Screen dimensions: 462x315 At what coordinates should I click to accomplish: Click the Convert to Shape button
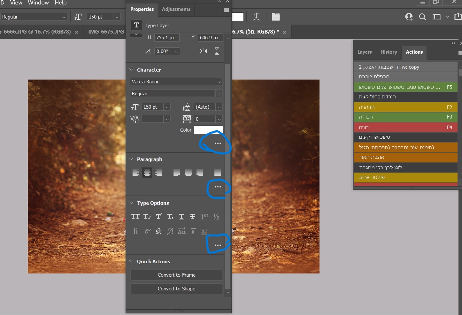coord(176,289)
